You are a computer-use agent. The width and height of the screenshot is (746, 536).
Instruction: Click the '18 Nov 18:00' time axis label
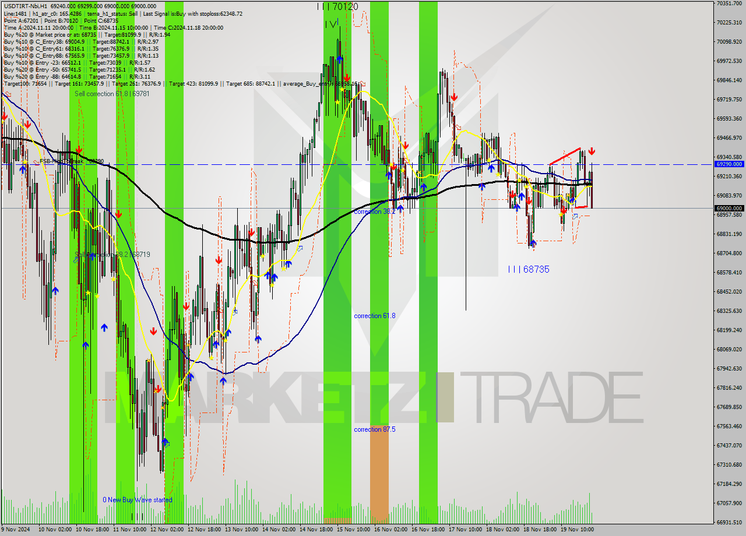(540, 530)
